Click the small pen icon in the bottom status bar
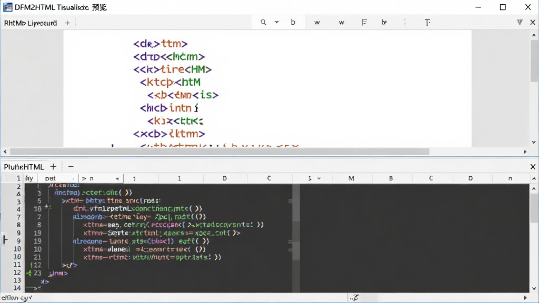 coord(354,298)
